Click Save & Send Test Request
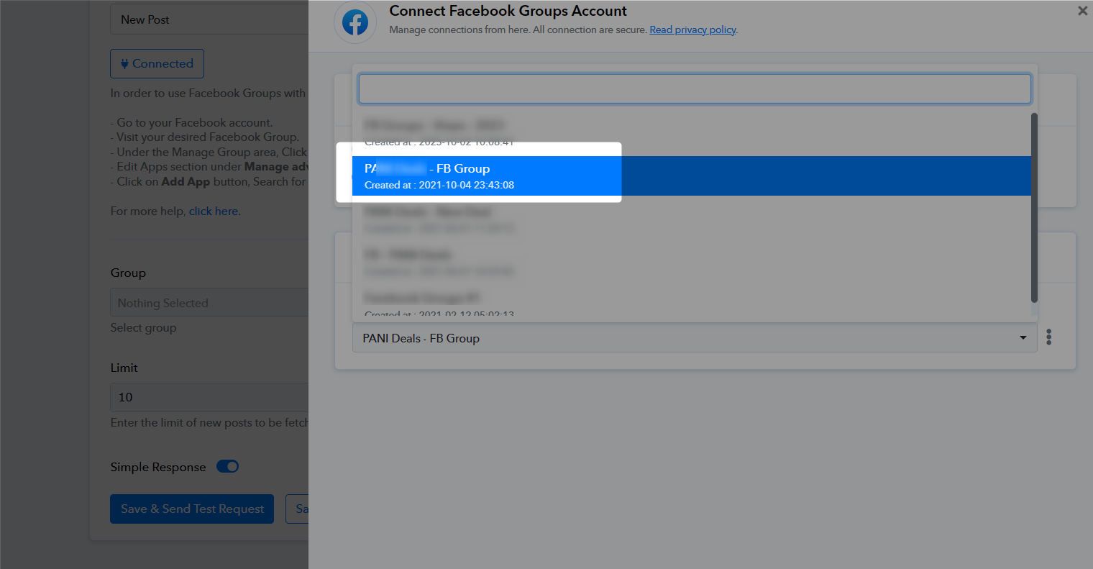The image size is (1093, 569). click(192, 509)
